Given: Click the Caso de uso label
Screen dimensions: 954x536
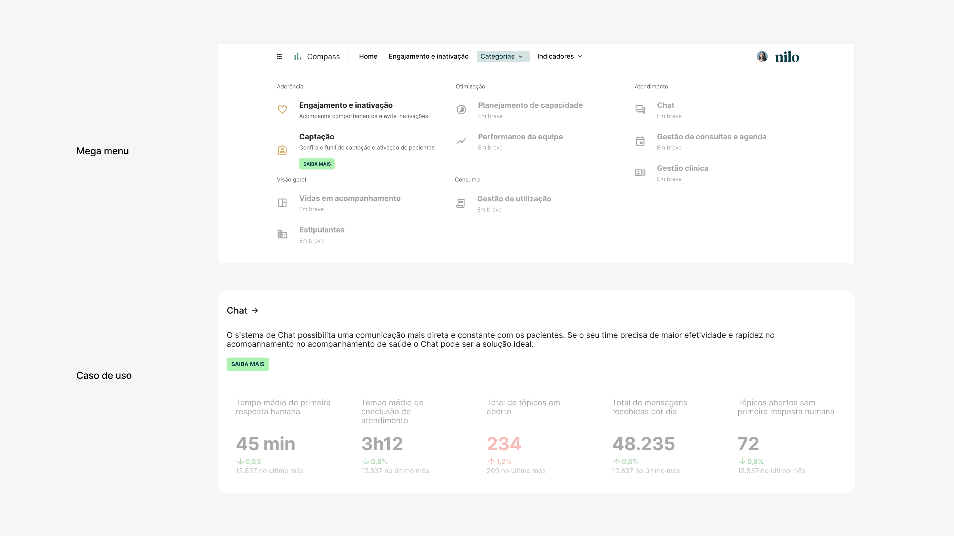Looking at the screenshot, I should (104, 375).
